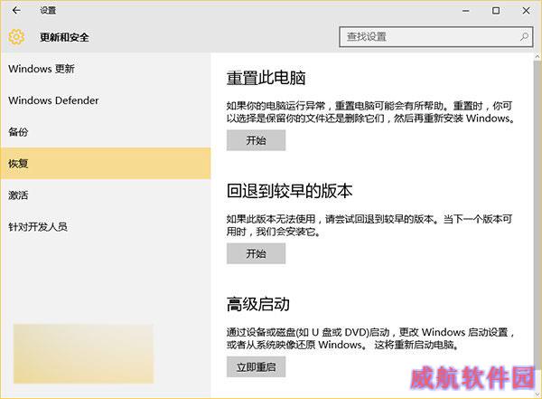Image resolution: width=542 pixels, height=399 pixels.
Task: Click 开始 under 回退到较早的版本
Action: point(256,253)
